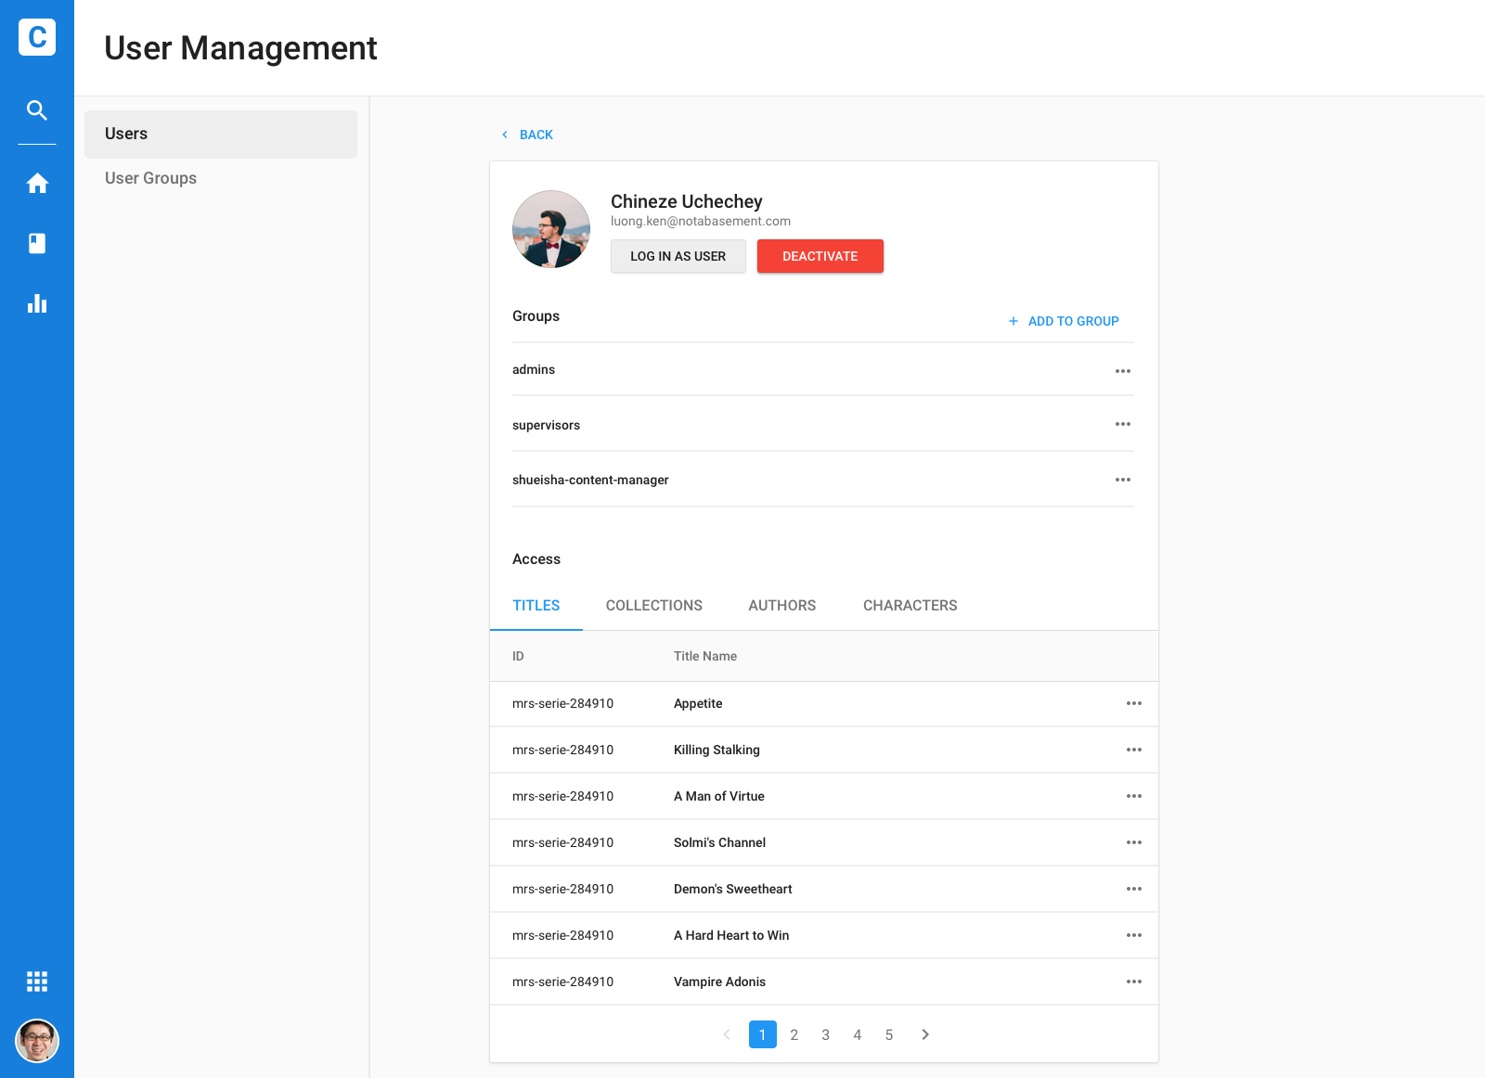Open options for shueisha-content-manager group

(x=1123, y=480)
